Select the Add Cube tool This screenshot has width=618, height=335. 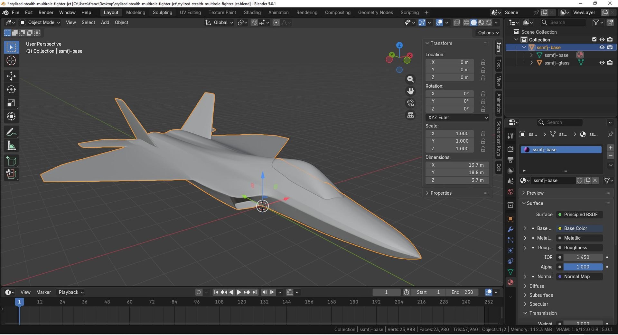pyautogui.click(x=11, y=161)
